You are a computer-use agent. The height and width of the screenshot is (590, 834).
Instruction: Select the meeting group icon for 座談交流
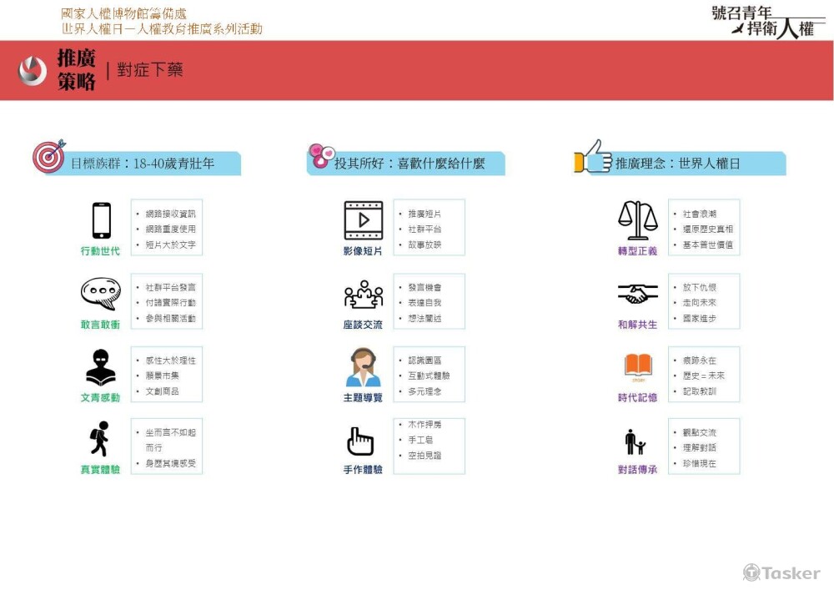pos(363,295)
